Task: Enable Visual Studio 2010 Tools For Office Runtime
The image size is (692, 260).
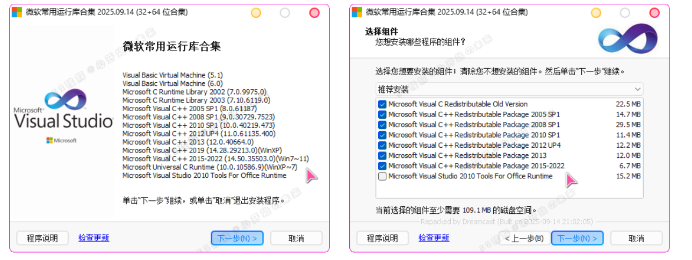Action: coord(382,176)
